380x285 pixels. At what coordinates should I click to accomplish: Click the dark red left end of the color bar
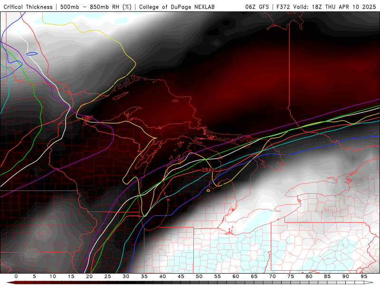[x=11, y=283]
